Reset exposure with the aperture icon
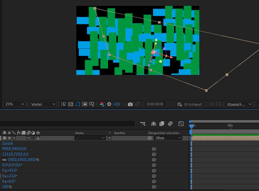259x191 pixels. 109,104
